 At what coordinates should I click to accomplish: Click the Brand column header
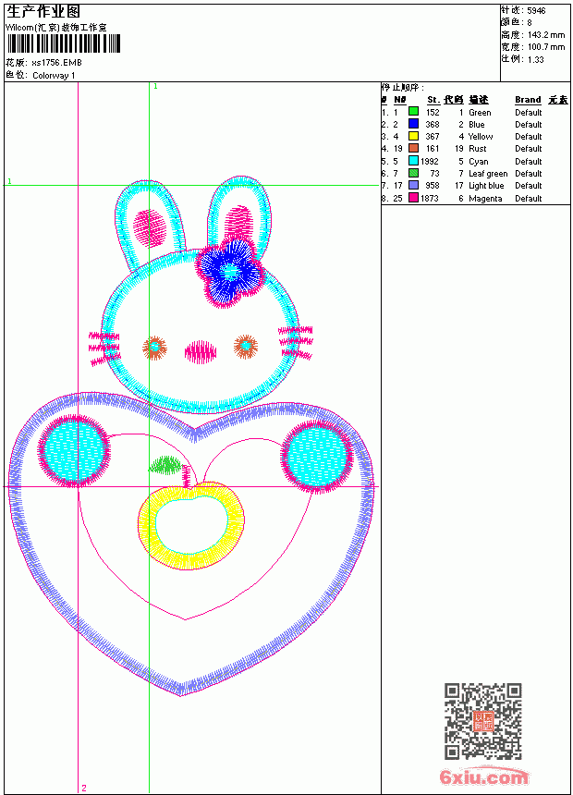pos(528,100)
